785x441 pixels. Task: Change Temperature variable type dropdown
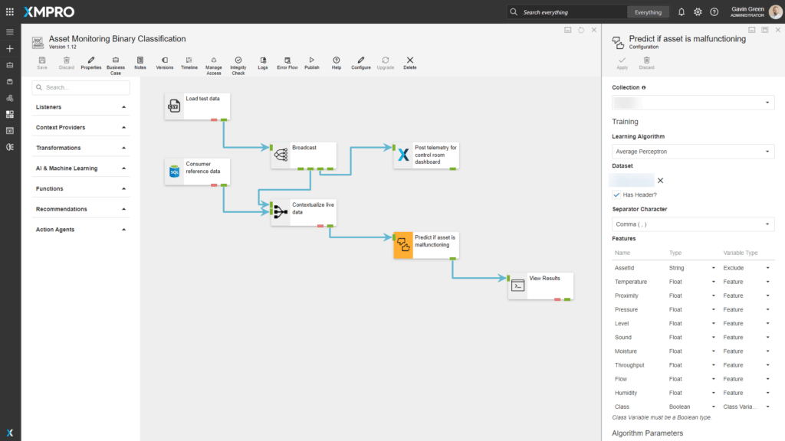click(x=746, y=282)
